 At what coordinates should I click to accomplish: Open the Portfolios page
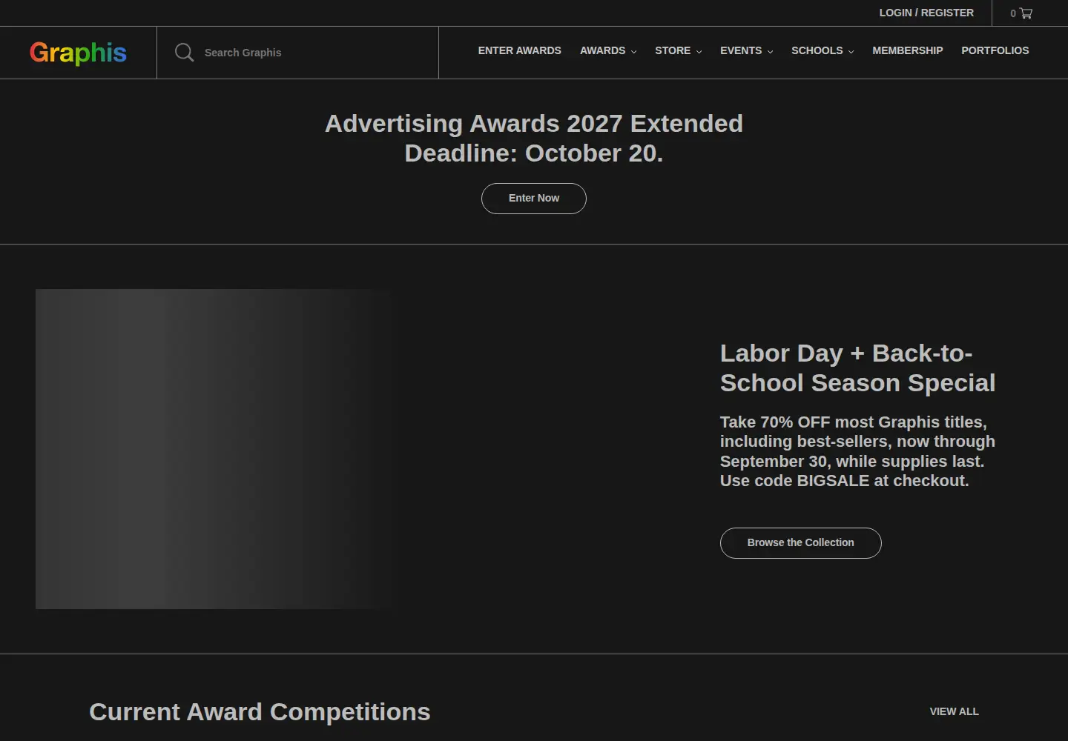tap(995, 50)
